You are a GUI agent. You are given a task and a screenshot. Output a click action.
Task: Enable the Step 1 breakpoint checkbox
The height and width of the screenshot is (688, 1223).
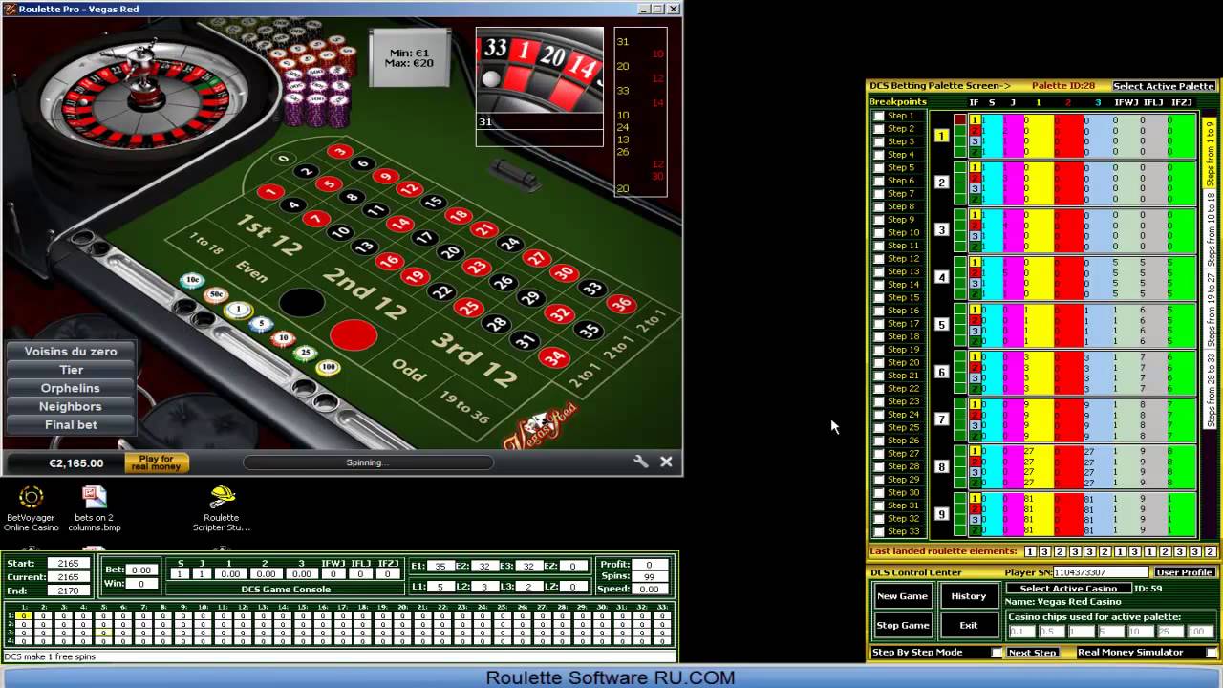click(x=879, y=116)
